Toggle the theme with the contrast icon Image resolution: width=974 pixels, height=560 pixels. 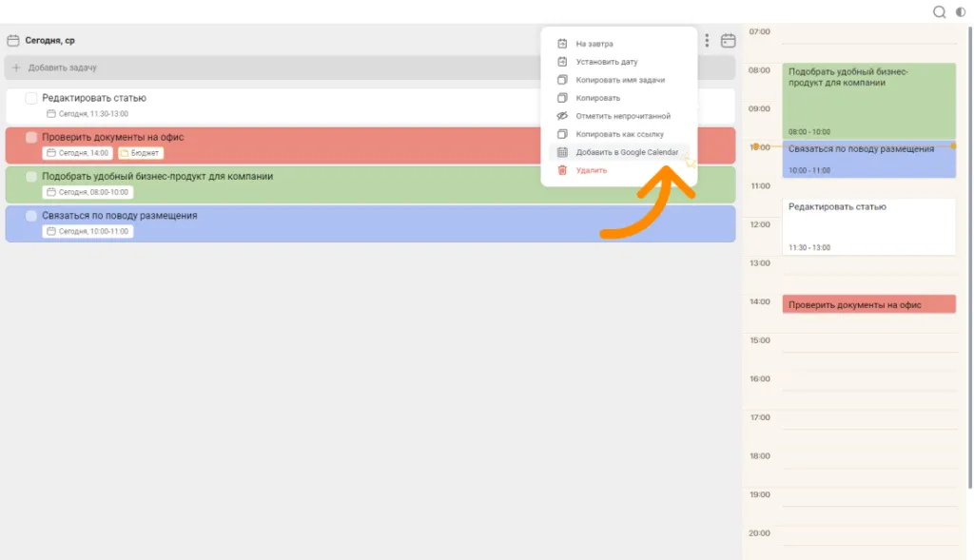coord(960,11)
